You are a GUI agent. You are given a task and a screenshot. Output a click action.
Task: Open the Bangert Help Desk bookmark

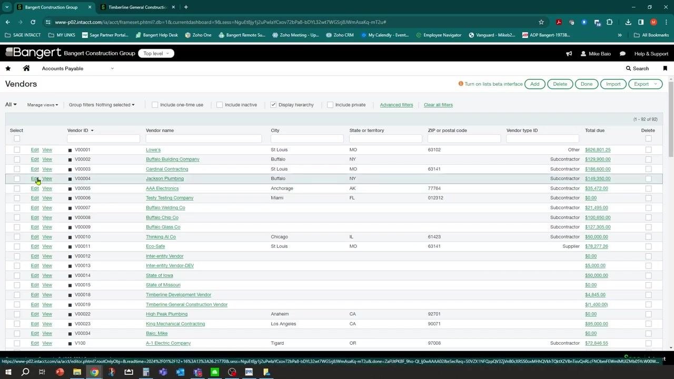pos(157,35)
